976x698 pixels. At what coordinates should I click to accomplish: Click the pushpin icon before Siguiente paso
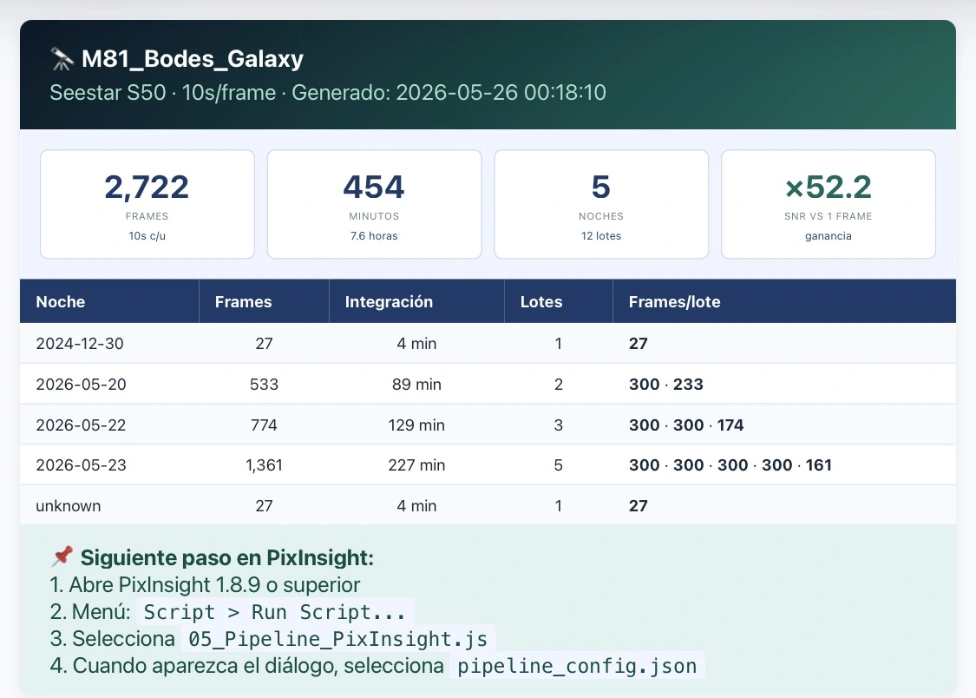point(62,556)
